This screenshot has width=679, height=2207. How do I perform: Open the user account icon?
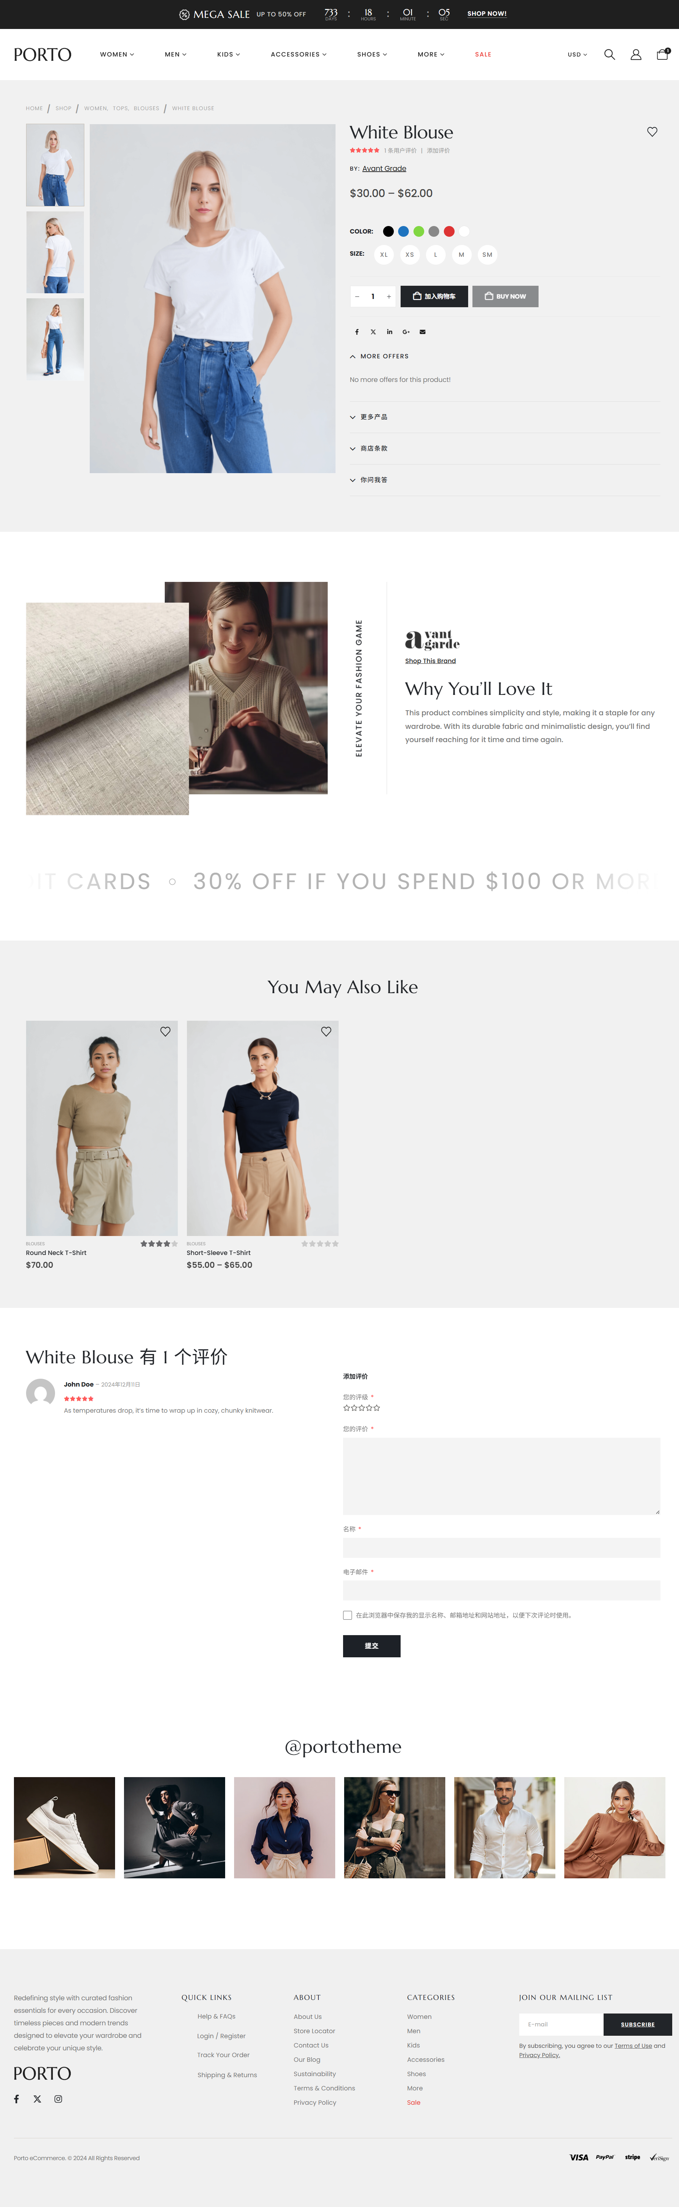[x=636, y=54]
